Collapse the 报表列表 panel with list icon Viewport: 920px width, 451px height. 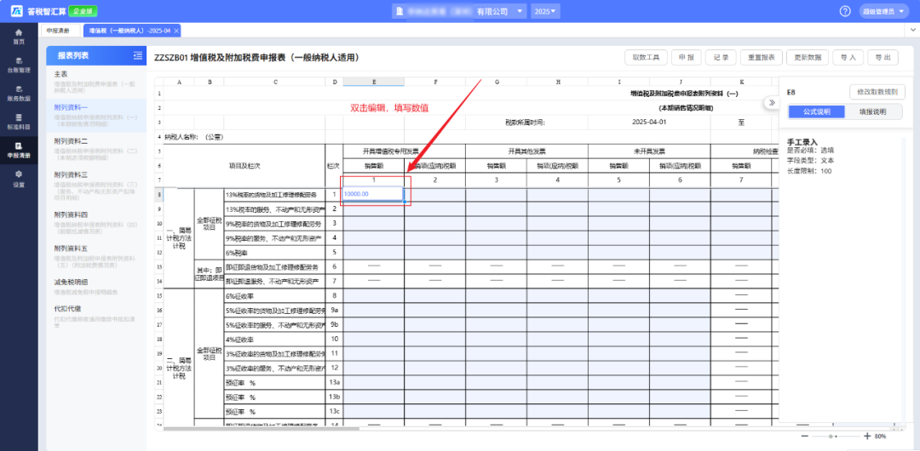pyautogui.click(x=138, y=56)
